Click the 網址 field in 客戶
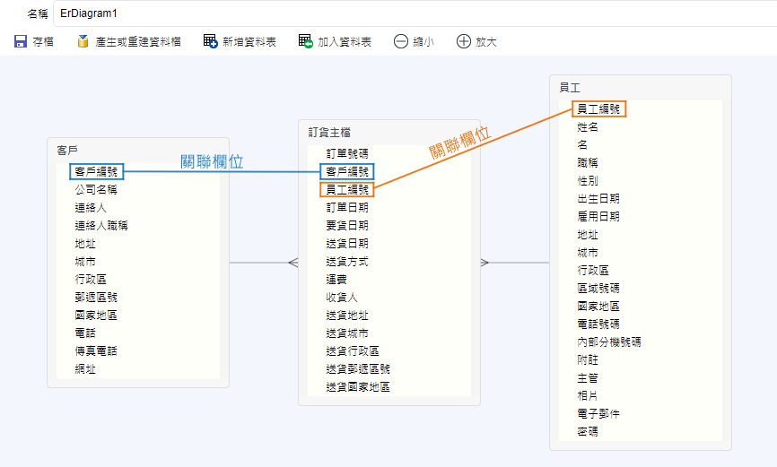777x467 pixels. point(85,369)
